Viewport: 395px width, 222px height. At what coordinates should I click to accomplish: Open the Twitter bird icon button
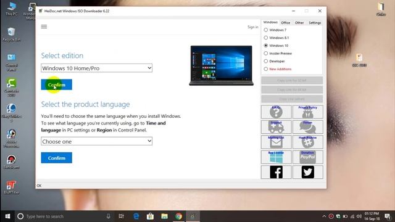point(307,172)
